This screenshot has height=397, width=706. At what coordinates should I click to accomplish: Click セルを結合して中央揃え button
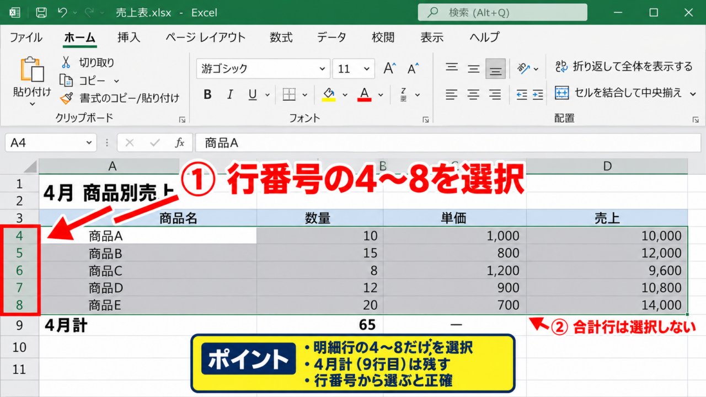click(625, 93)
